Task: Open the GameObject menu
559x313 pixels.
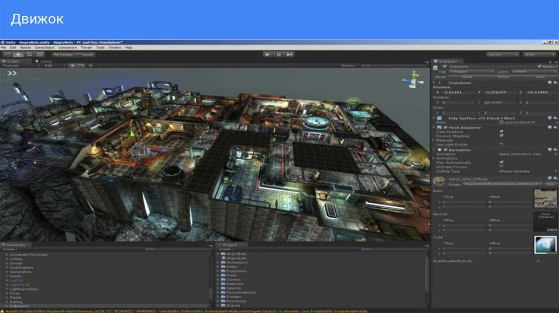Action: pyautogui.click(x=44, y=47)
